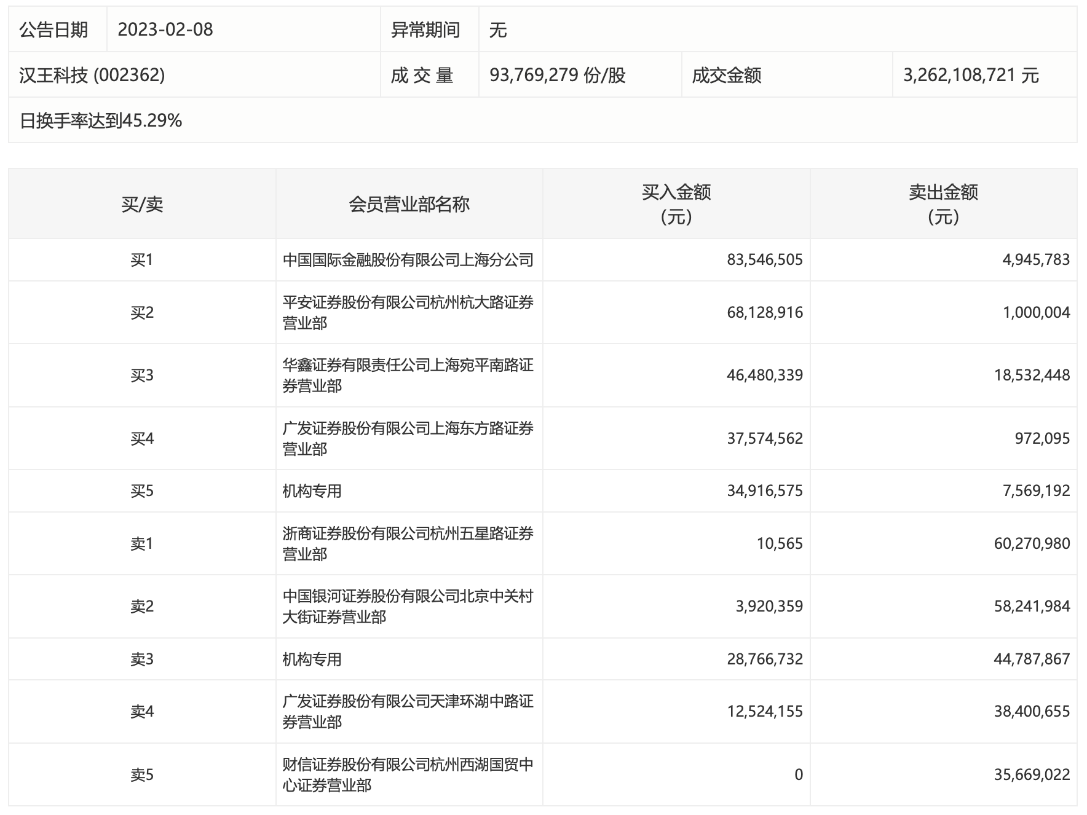The width and height of the screenshot is (1087, 815).
Task: Click the 会员营业部名称 column header
Action: (409, 204)
